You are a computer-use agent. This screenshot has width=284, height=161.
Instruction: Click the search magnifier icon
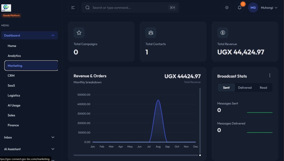(x=87, y=8)
